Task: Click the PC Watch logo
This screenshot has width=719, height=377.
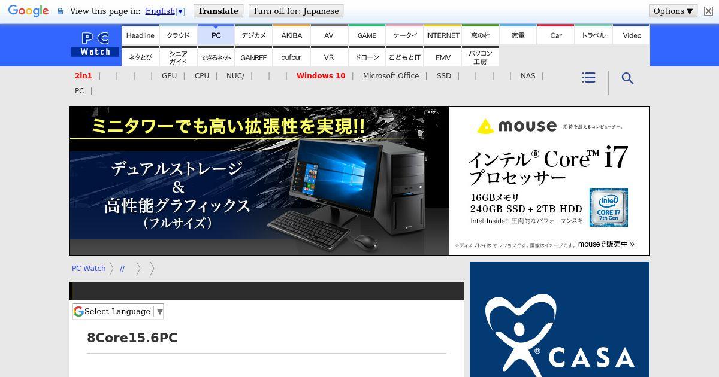Action: [95, 44]
